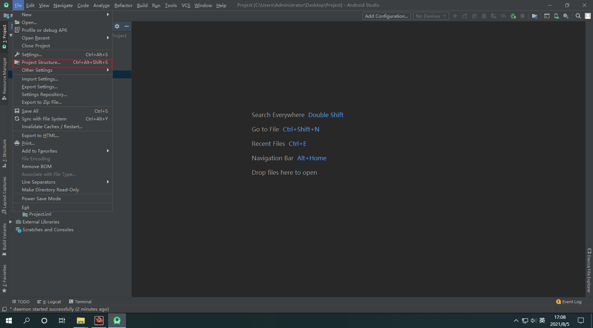The height and width of the screenshot is (328, 593).
Task: Click the Debug app bug icon
Action: pos(484,16)
